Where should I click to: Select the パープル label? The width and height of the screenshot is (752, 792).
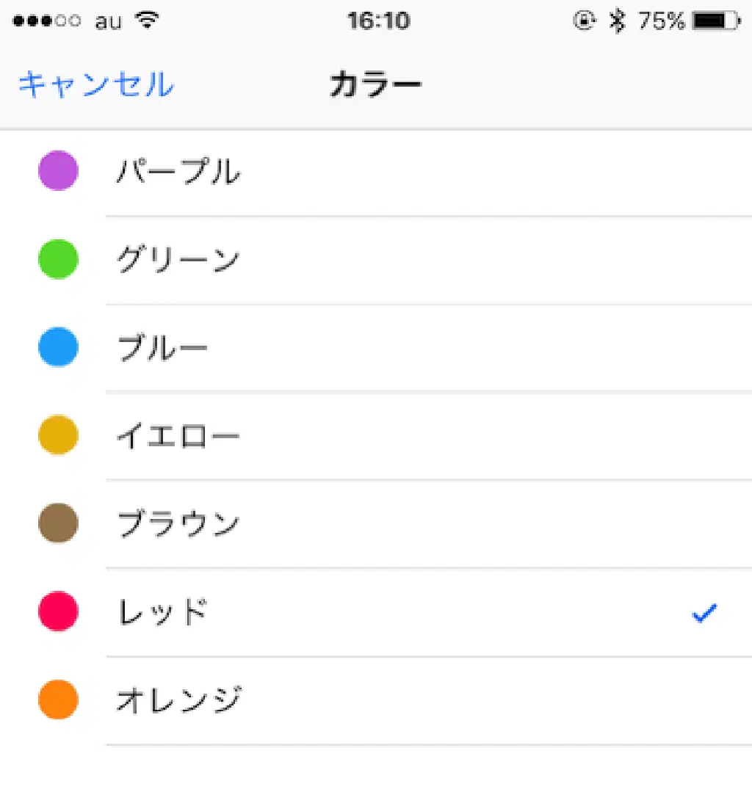tap(178, 172)
